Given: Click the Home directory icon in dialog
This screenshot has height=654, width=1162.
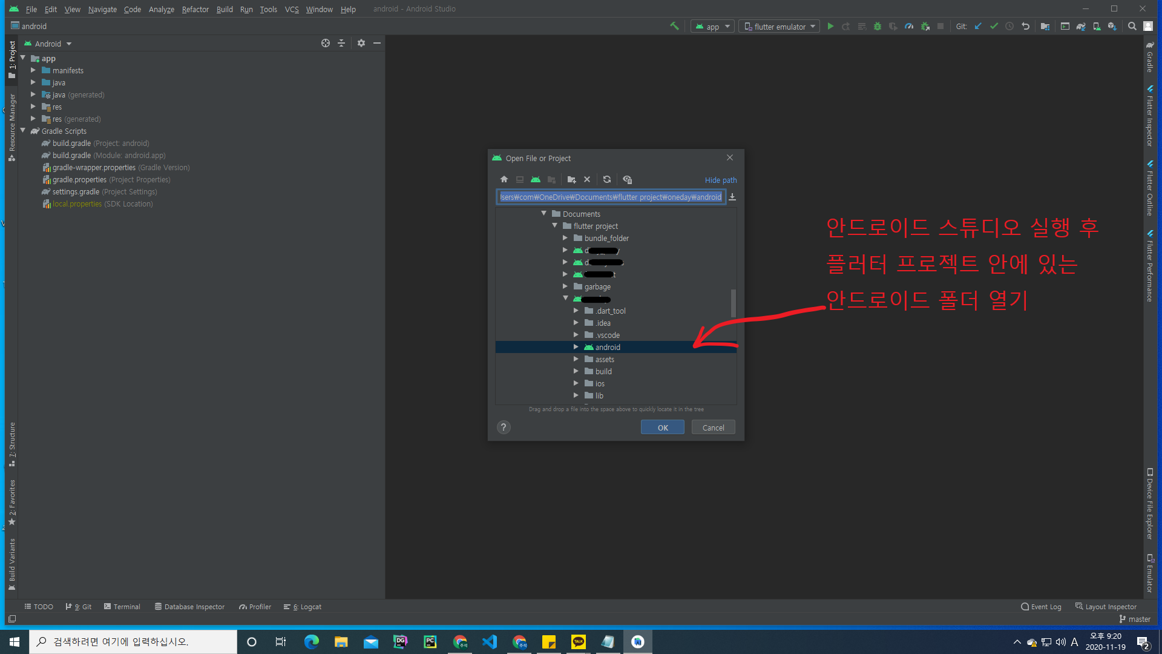Looking at the screenshot, I should [504, 179].
